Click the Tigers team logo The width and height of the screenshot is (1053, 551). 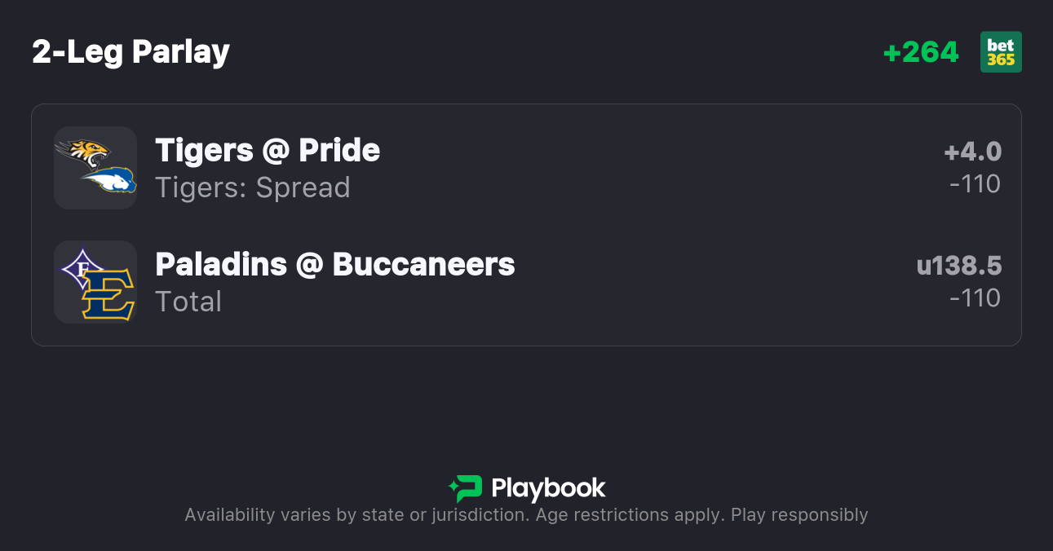click(x=82, y=152)
